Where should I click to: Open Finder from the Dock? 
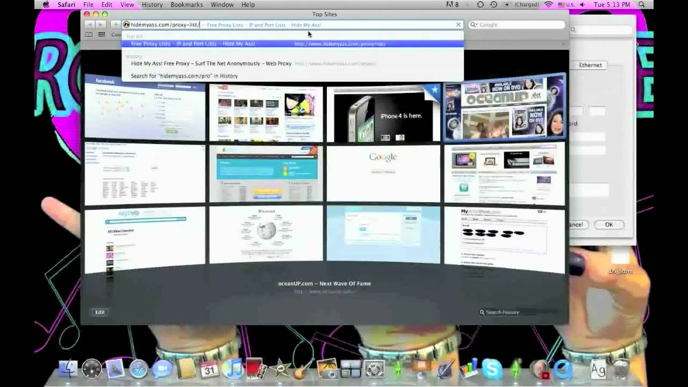click(69, 369)
